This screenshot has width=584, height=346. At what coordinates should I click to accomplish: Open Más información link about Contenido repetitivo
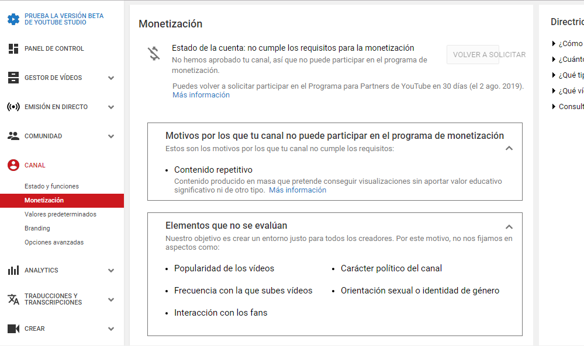click(298, 190)
